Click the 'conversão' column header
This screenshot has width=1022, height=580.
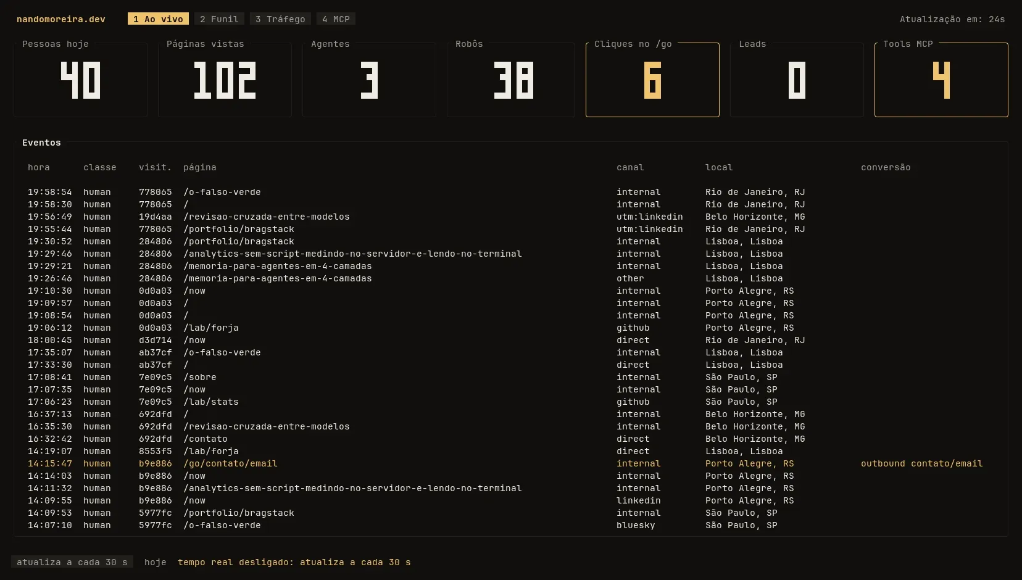(x=886, y=167)
